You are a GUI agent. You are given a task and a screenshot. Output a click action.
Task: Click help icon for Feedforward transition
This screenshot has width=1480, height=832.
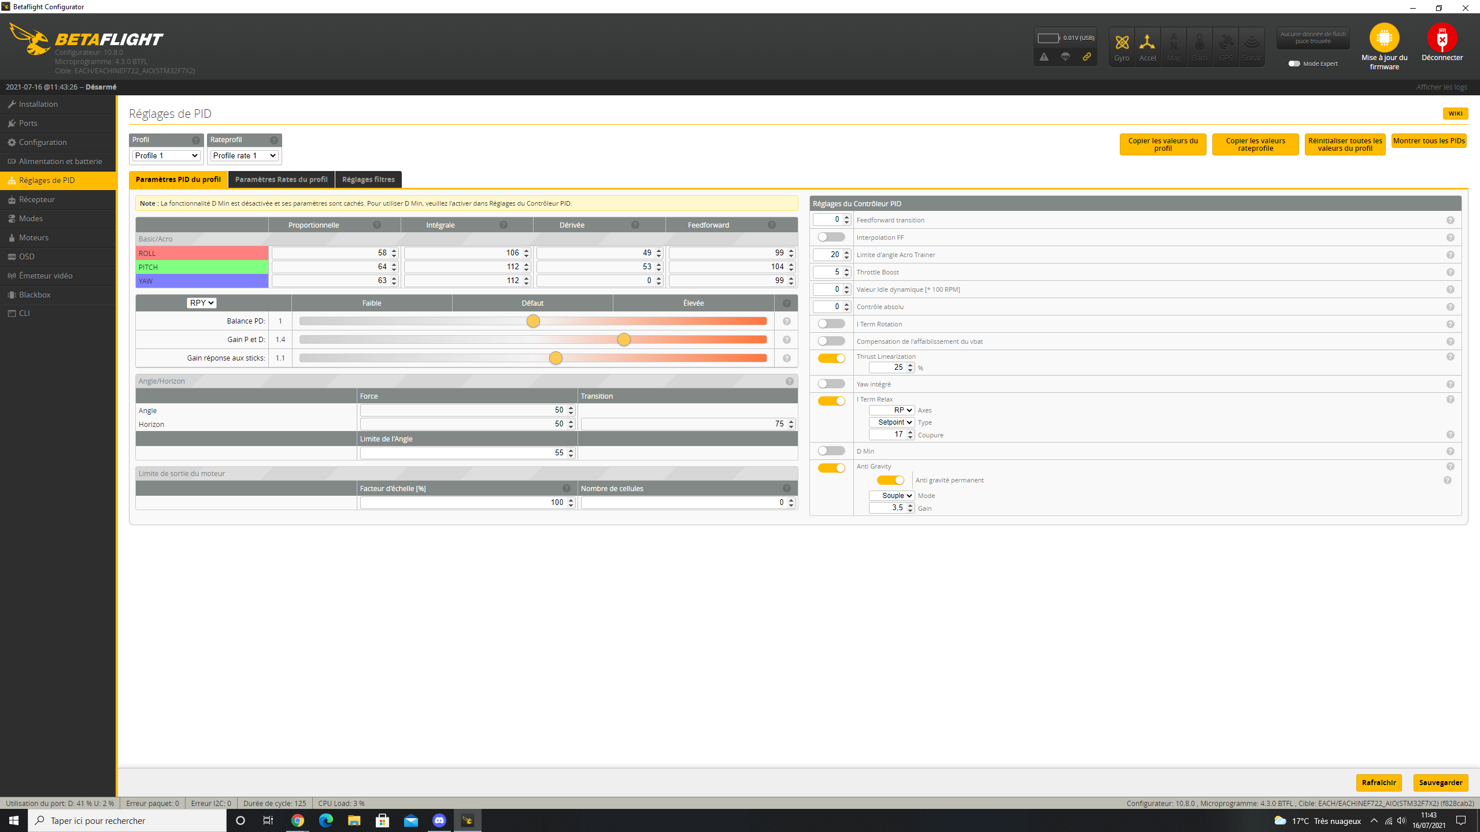[1450, 220]
